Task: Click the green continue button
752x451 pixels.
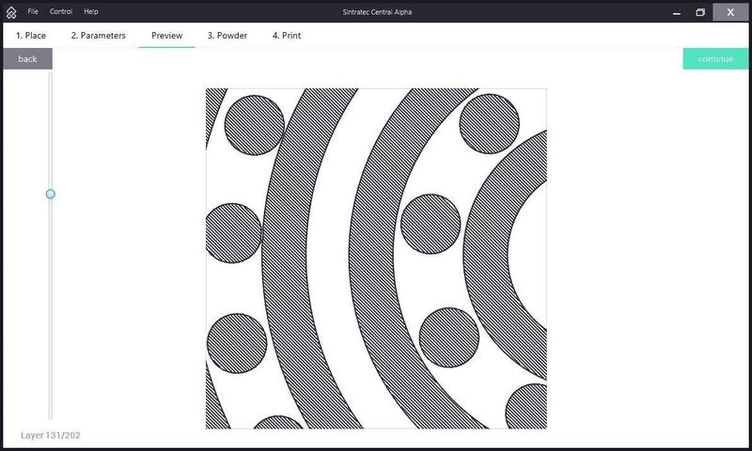Action: pos(715,59)
